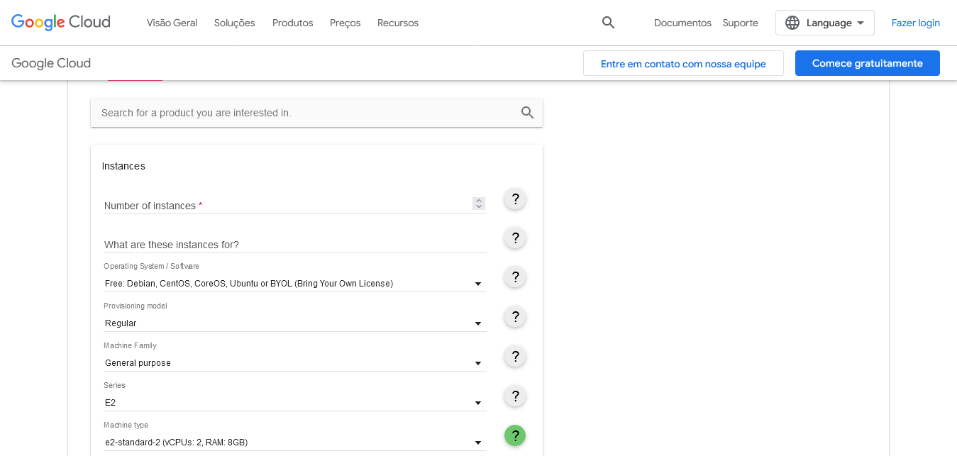
Task: Open Produtos menu item
Action: [293, 23]
